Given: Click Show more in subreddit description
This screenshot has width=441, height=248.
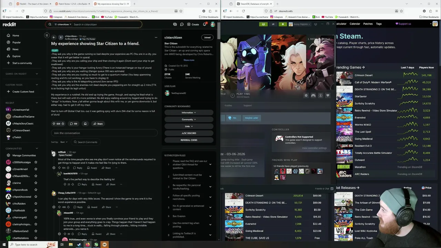Looking at the screenshot, I should pyautogui.click(x=189, y=60).
